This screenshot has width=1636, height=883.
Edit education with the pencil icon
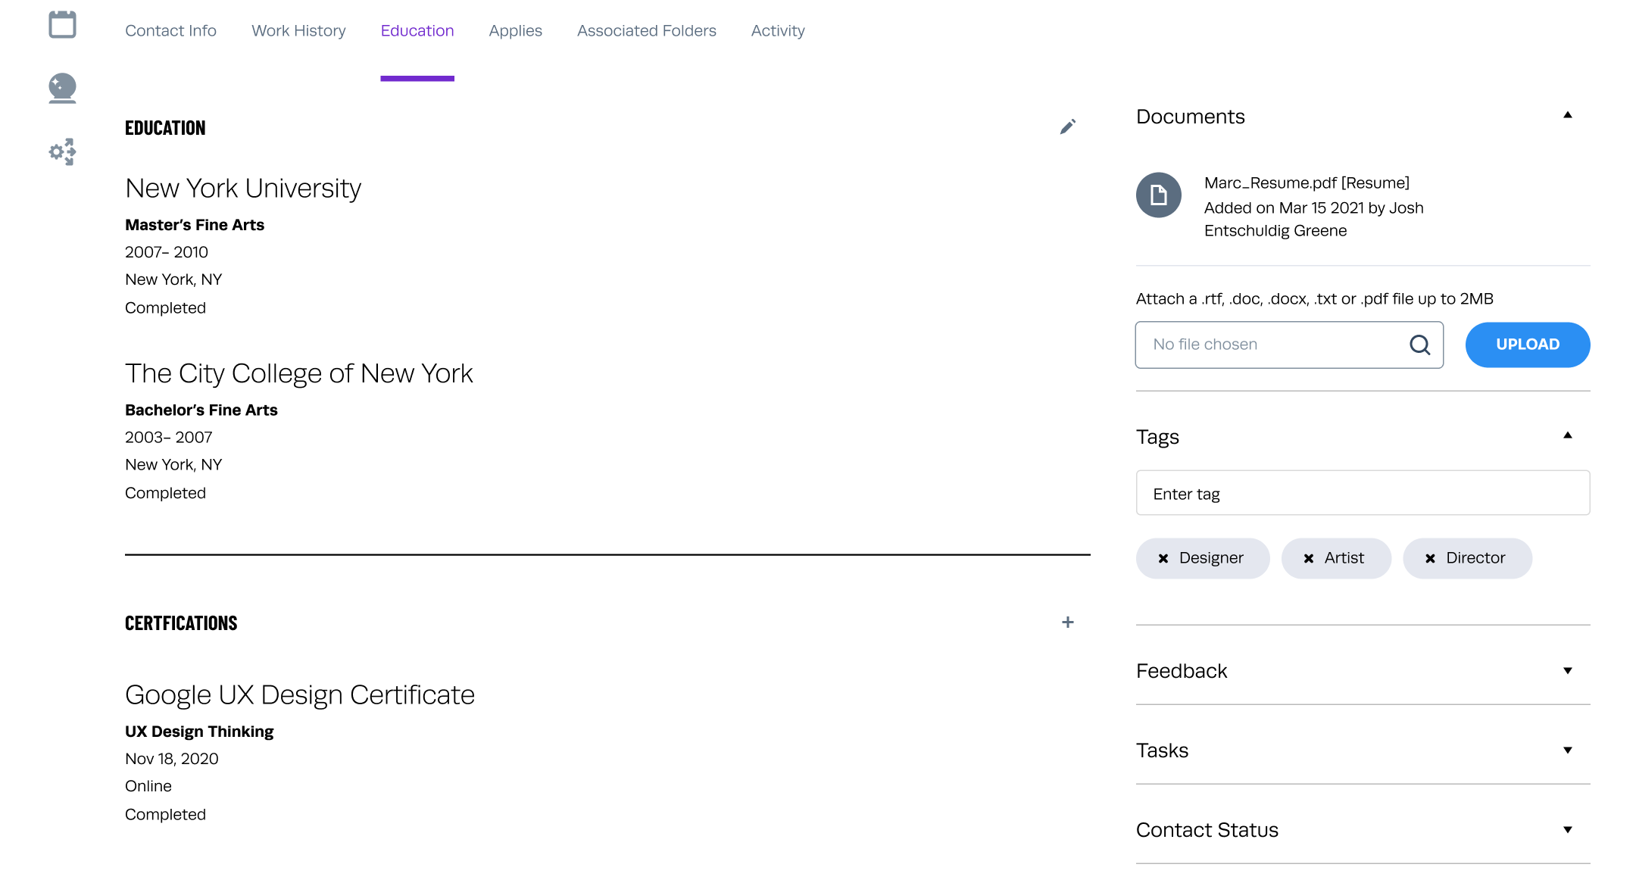(1067, 126)
